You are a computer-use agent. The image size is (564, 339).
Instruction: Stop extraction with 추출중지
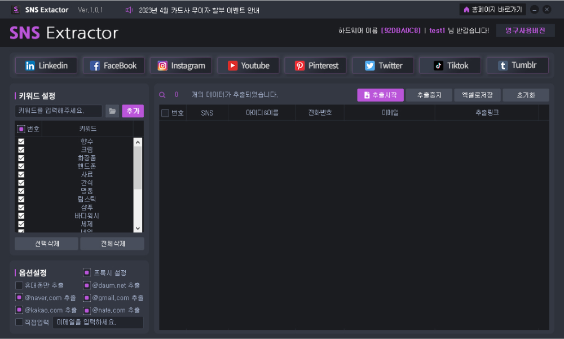429,95
